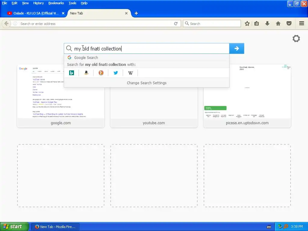
Task: Open the Bookmarks menu
Action: 56,3
